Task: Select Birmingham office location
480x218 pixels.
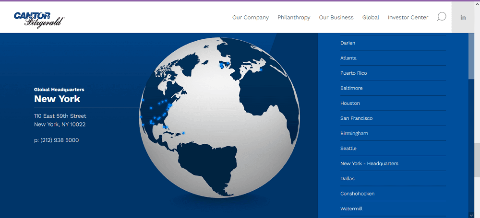Action: click(x=393, y=133)
